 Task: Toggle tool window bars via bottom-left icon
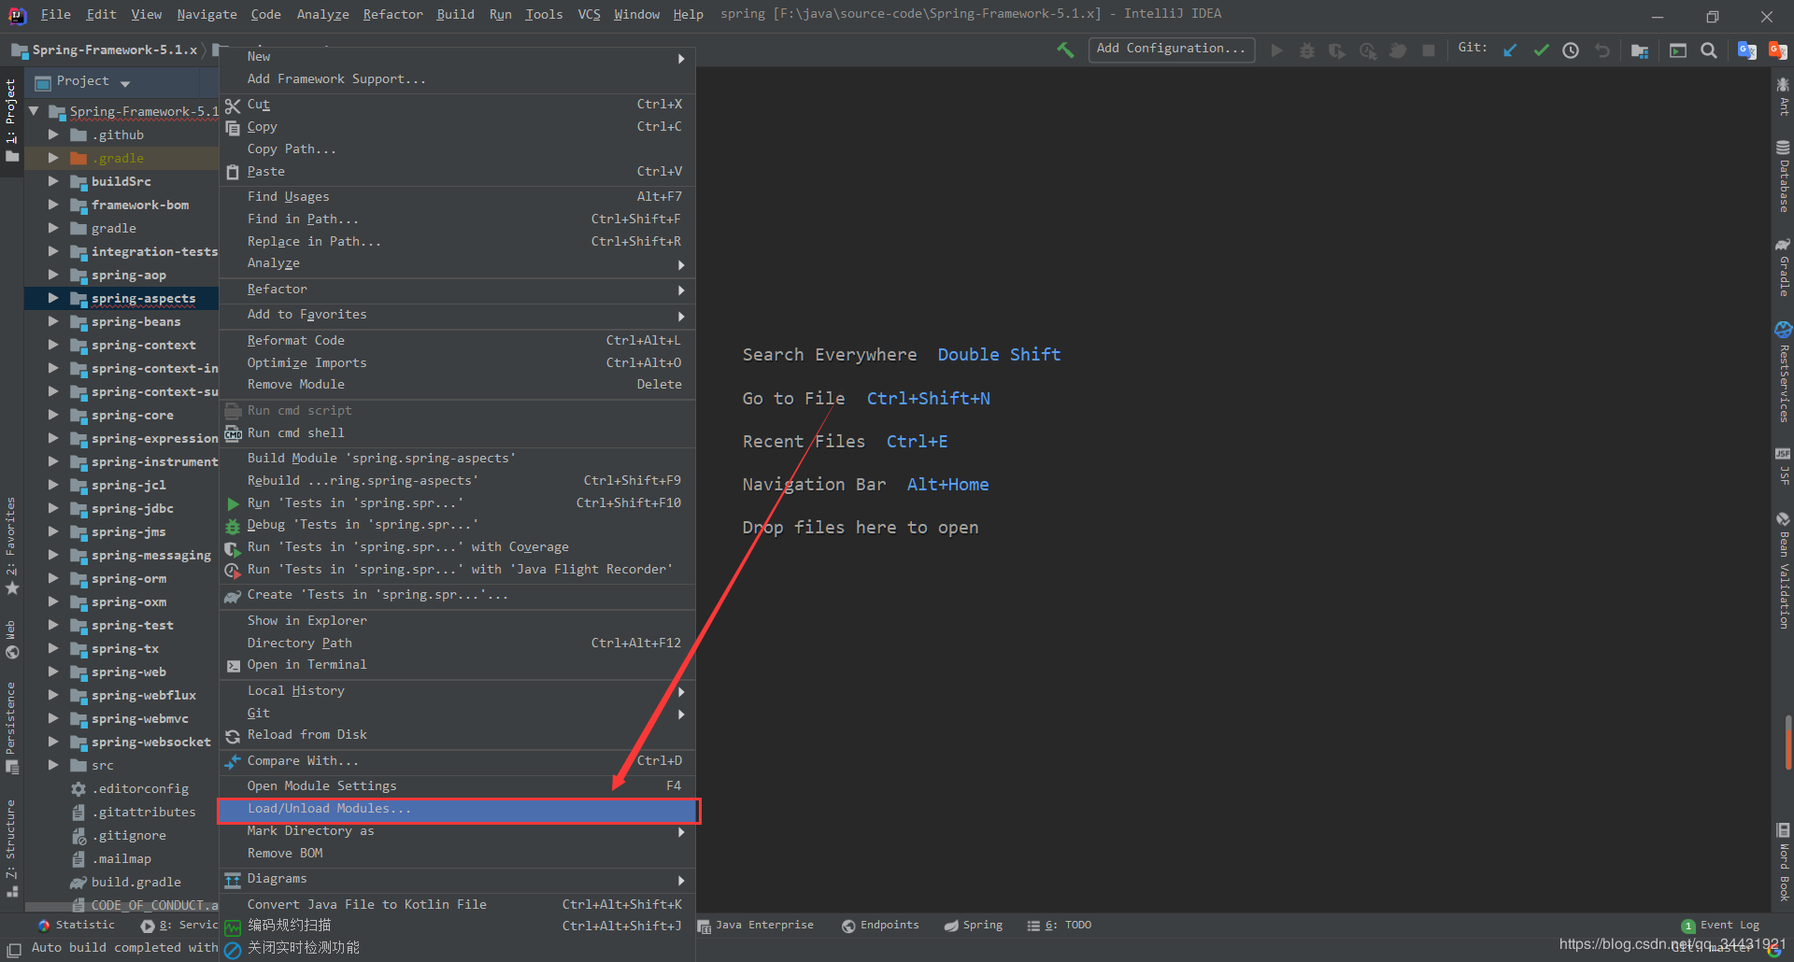pos(14,949)
